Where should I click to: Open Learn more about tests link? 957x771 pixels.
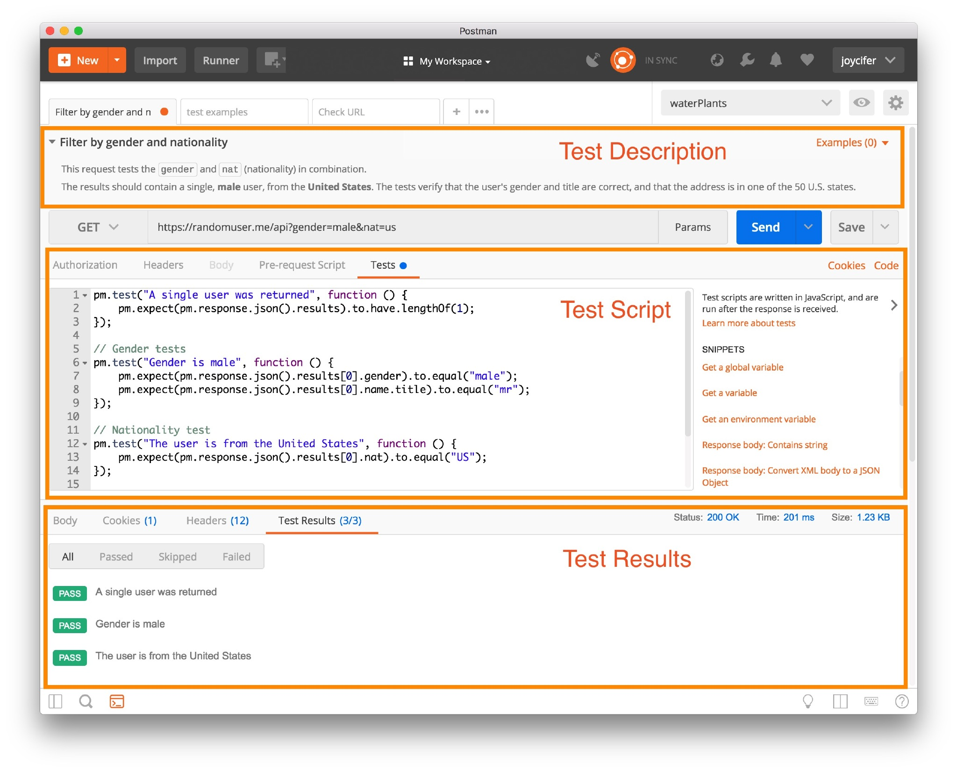(748, 323)
